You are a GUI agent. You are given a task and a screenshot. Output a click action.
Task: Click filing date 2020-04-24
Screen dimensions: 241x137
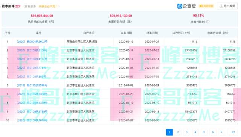[x=126, y=112]
